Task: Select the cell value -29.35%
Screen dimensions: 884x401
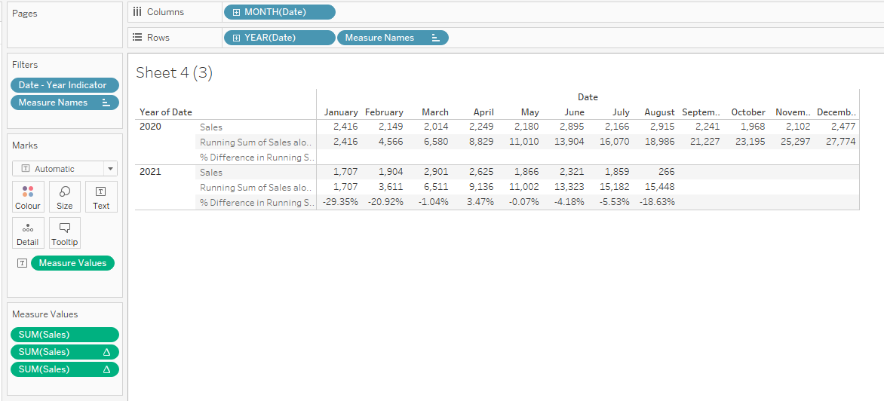Action: (340, 201)
